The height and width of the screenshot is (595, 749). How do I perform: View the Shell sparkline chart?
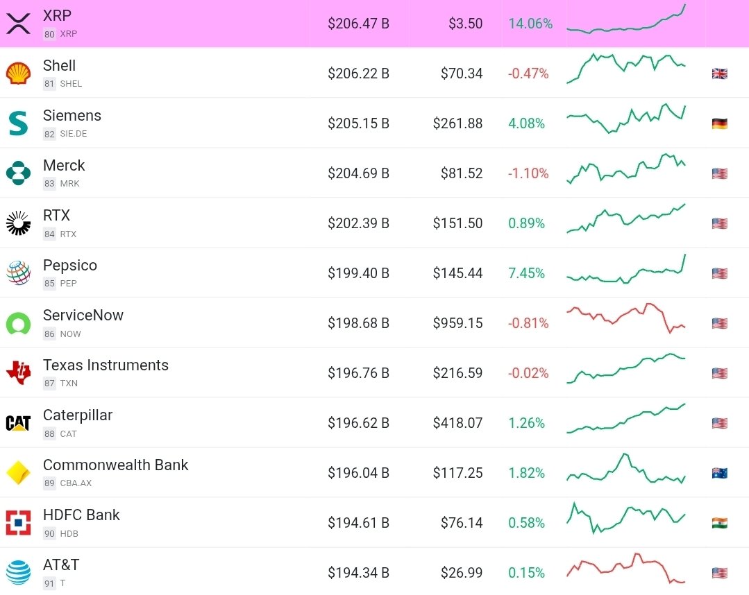point(626,68)
